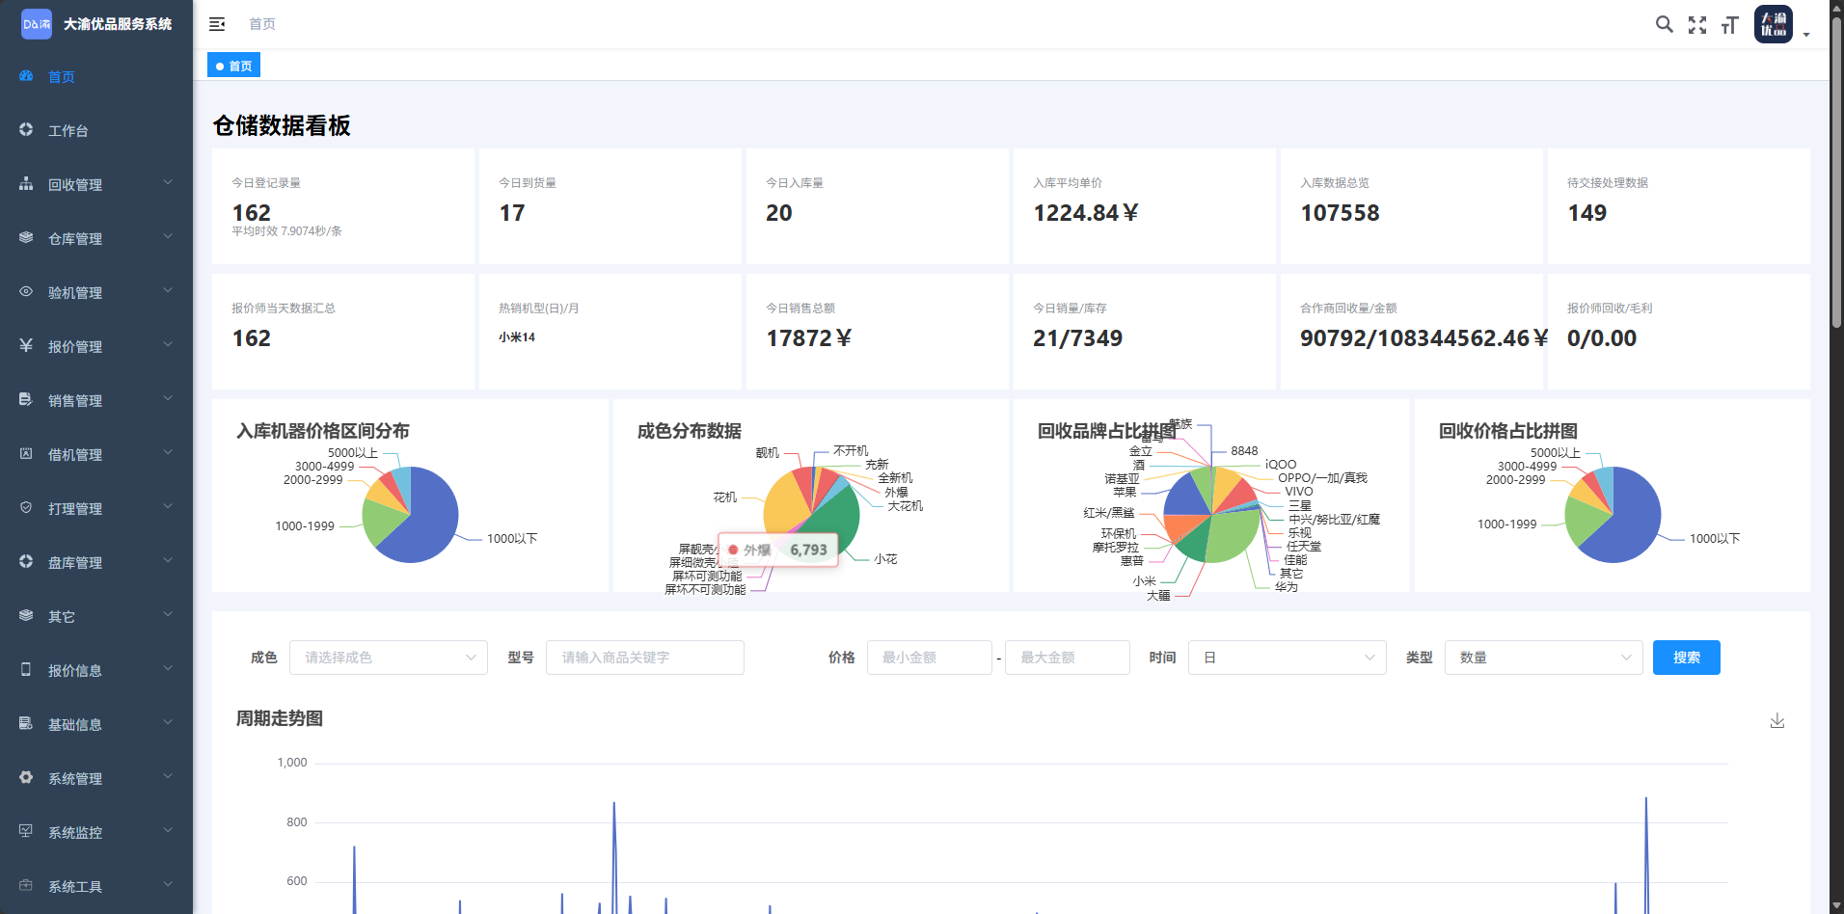Screen dimensions: 1844x914
Task: Click the 借机管理 sidebar icon
Action: pos(26,454)
